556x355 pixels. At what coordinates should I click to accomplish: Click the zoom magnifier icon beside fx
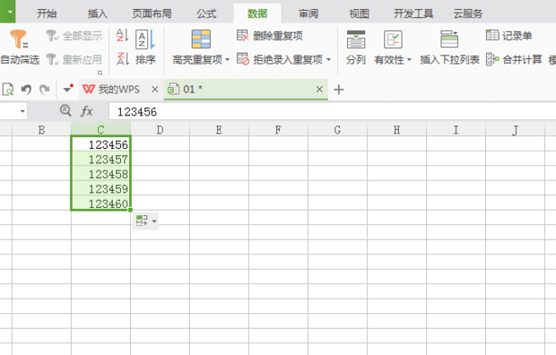(65, 110)
